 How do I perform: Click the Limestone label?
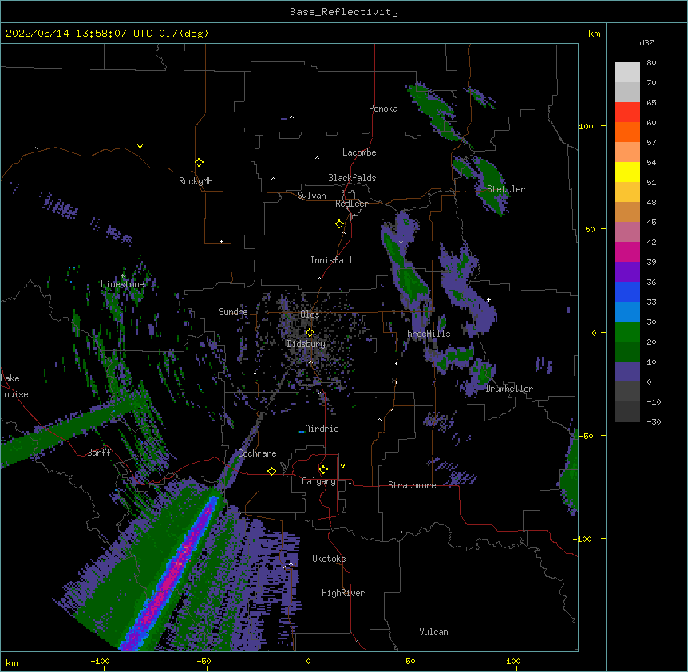click(122, 284)
